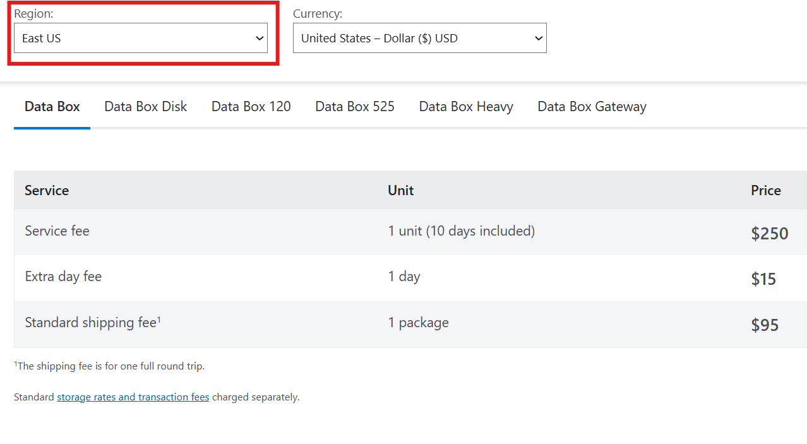Click the Service column header
The image size is (807, 444).
47,191
